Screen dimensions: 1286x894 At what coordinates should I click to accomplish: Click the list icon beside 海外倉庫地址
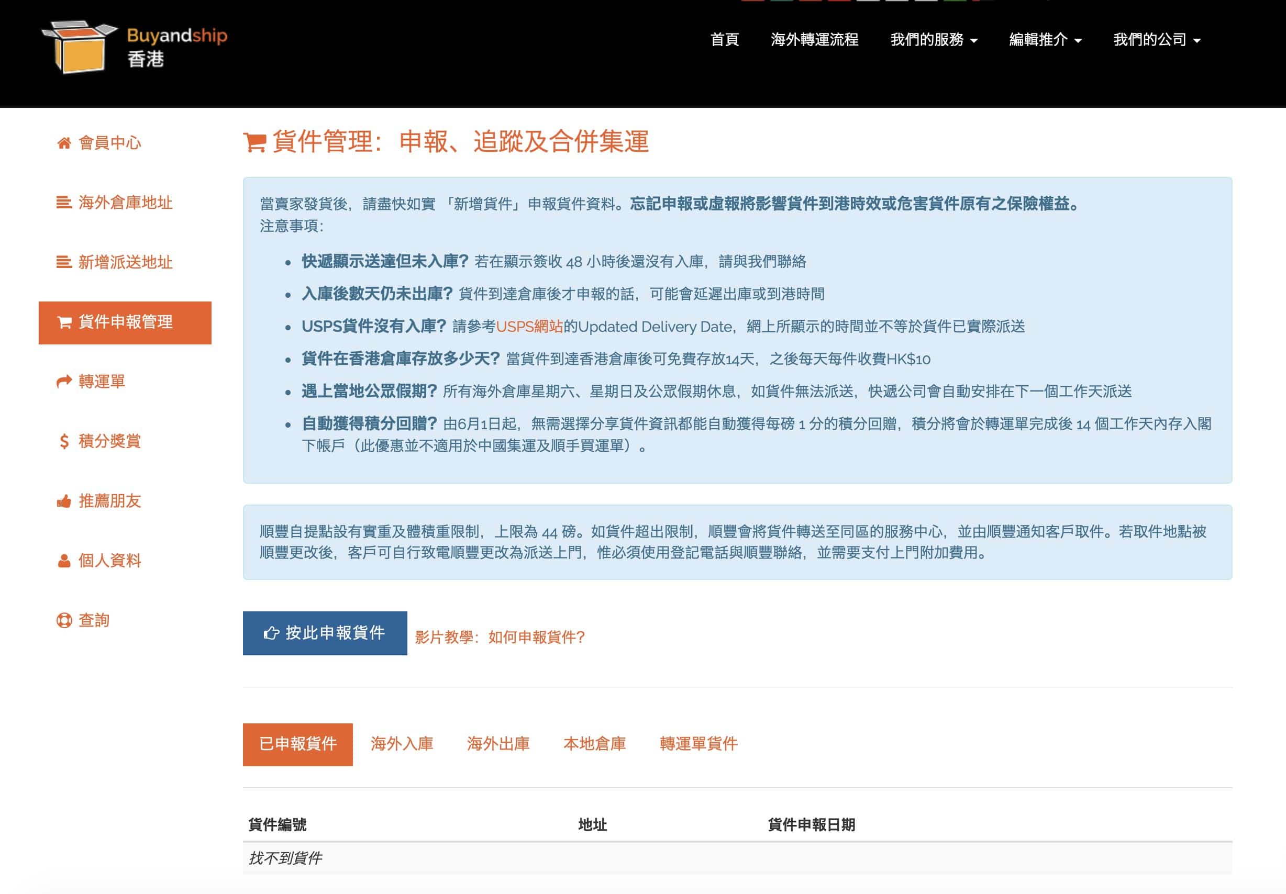pyautogui.click(x=64, y=203)
